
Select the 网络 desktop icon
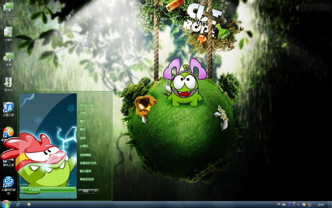pyautogui.click(x=8, y=59)
